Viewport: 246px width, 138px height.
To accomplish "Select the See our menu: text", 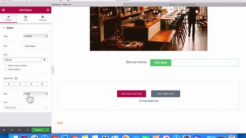I will coord(136,62).
